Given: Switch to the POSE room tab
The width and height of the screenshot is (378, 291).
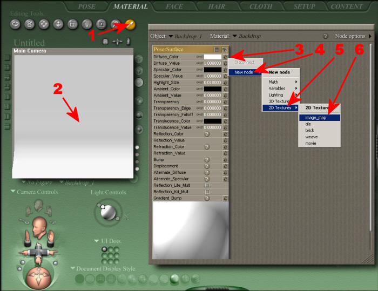Looking at the screenshot, I should pos(86,6).
